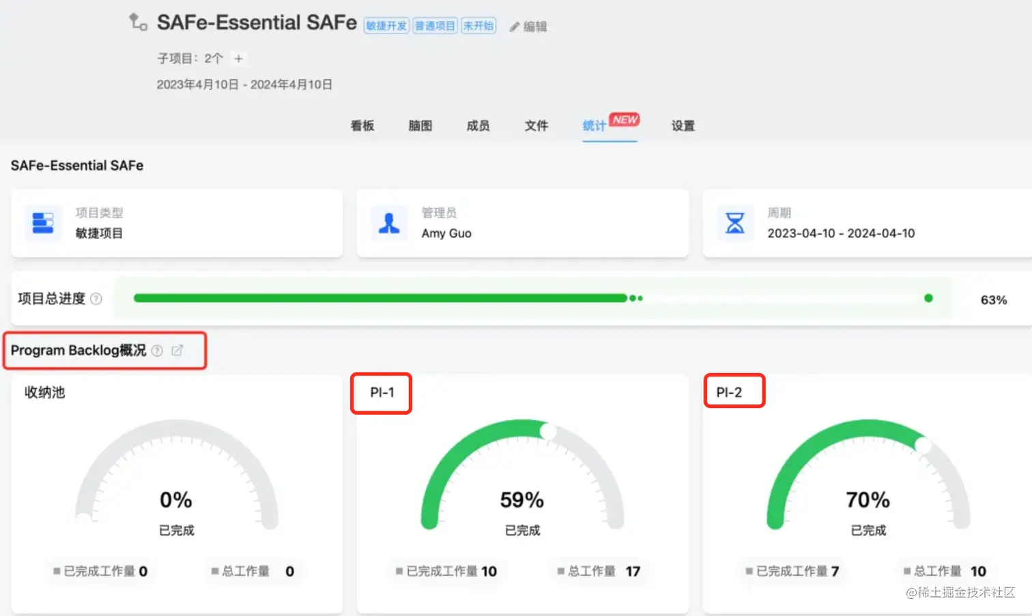
Task: Click 总工作量 0 in the 收纳池 card
Action: coord(253,572)
